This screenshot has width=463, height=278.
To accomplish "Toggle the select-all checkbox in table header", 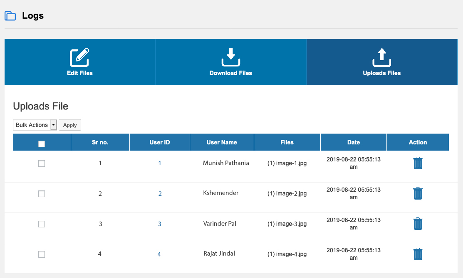I will click(x=42, y=144).
